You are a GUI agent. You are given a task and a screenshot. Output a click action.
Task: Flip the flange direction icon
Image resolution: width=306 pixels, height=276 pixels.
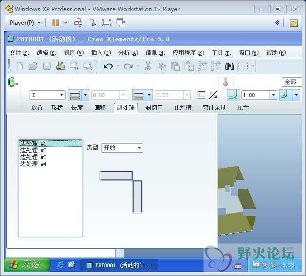point(213,95)
